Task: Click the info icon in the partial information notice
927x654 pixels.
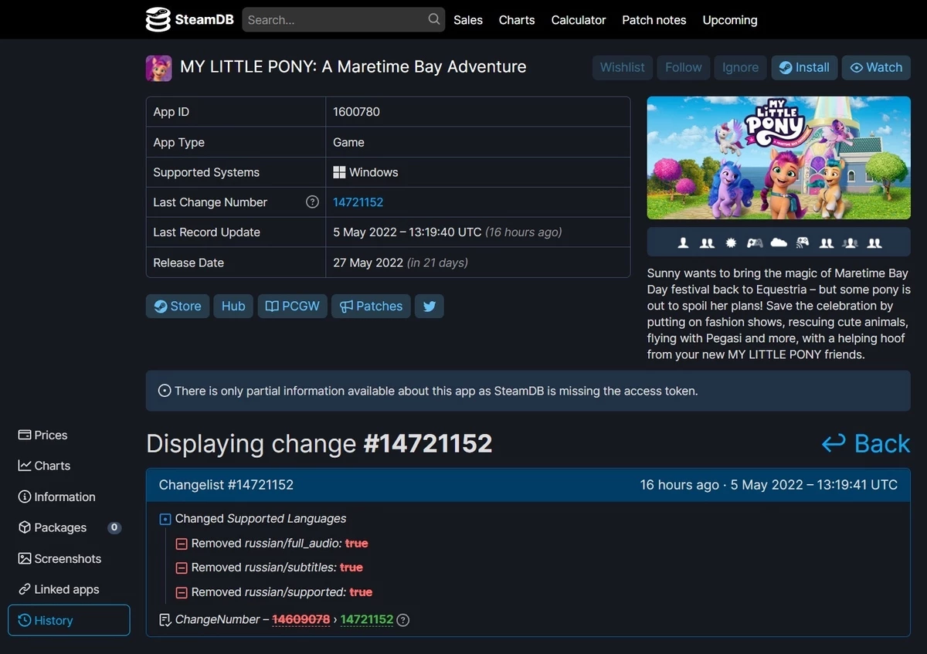Action: (x=165, y=391)
